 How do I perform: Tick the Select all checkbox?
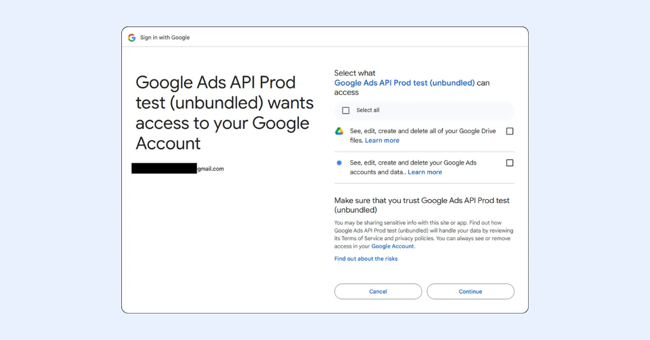(x=346, y=110)
